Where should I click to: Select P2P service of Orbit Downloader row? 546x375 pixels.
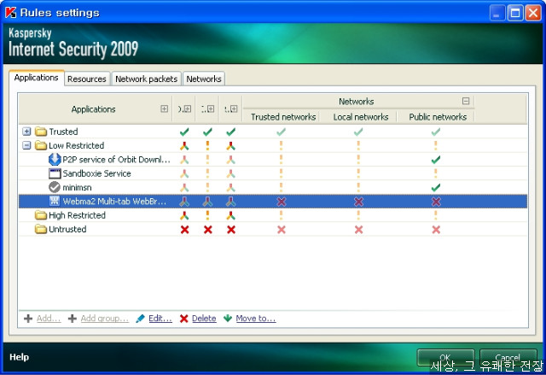[273, 159]
